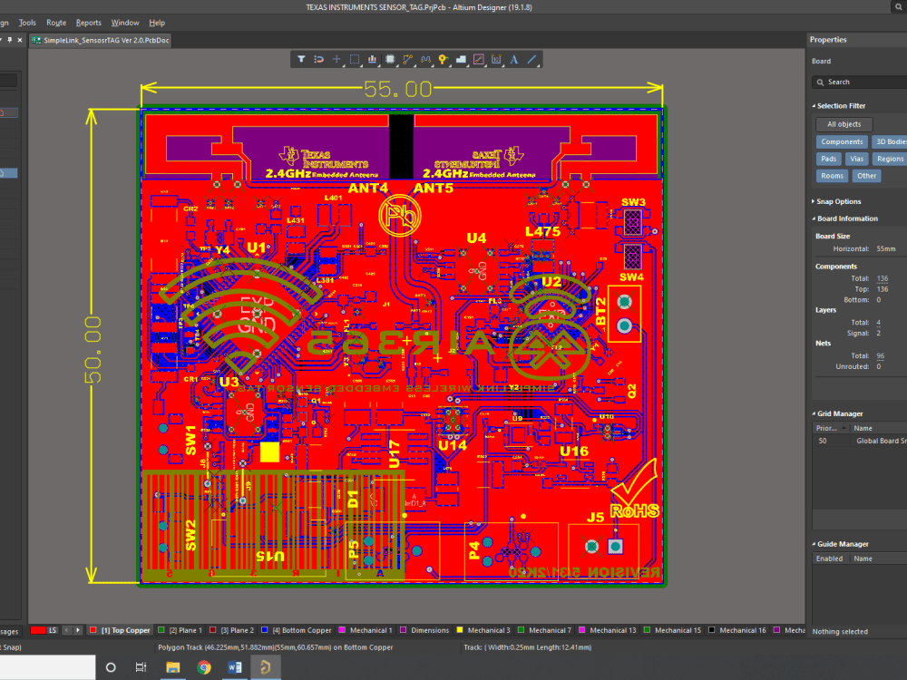This screenshot has width=907, height=680.
Task: Select the Place Pad tool
Action: (x=443, y=59)
